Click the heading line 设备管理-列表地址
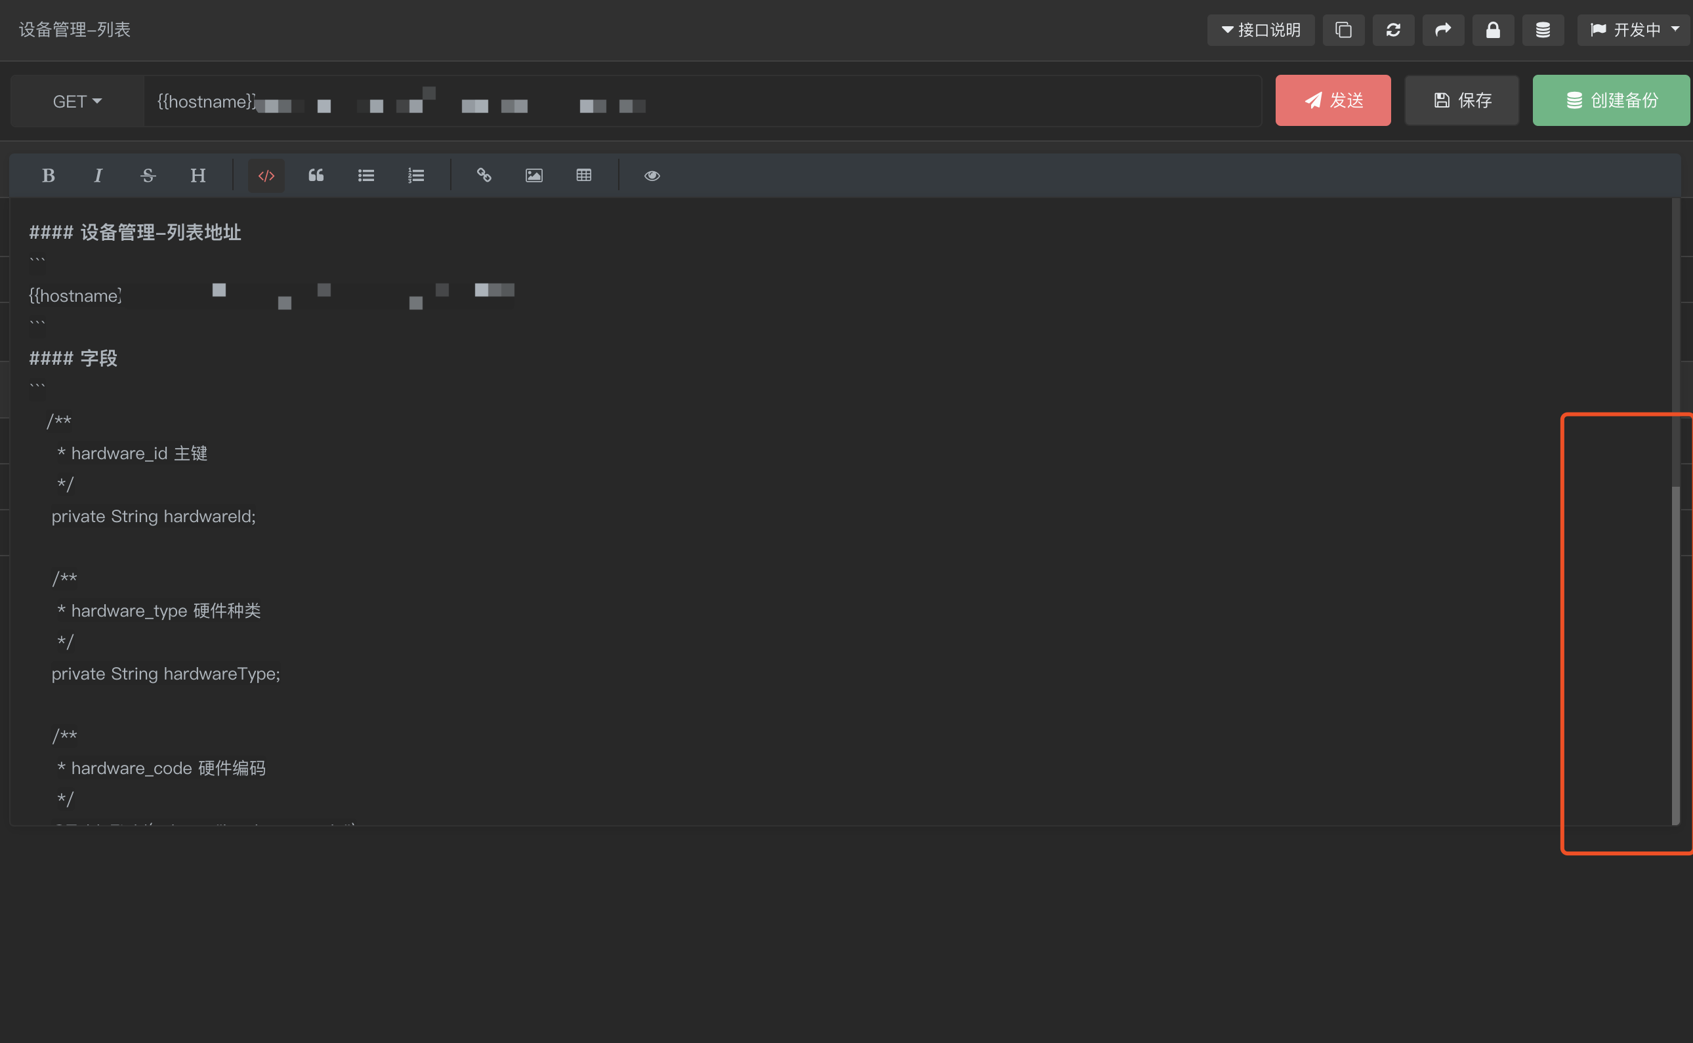This screenshot has width=1693, height=1043. 135,232
